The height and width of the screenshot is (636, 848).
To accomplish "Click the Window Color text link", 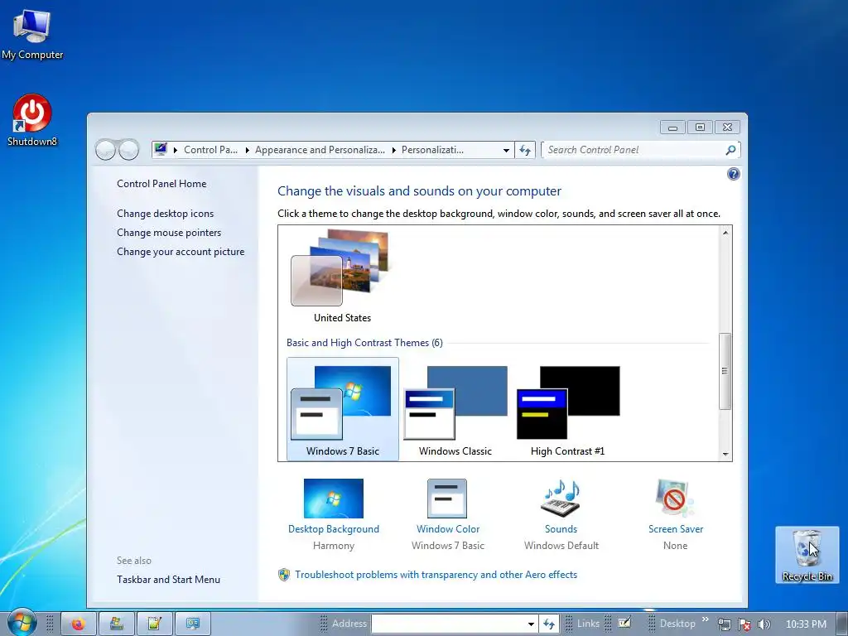I will (448, 529).
